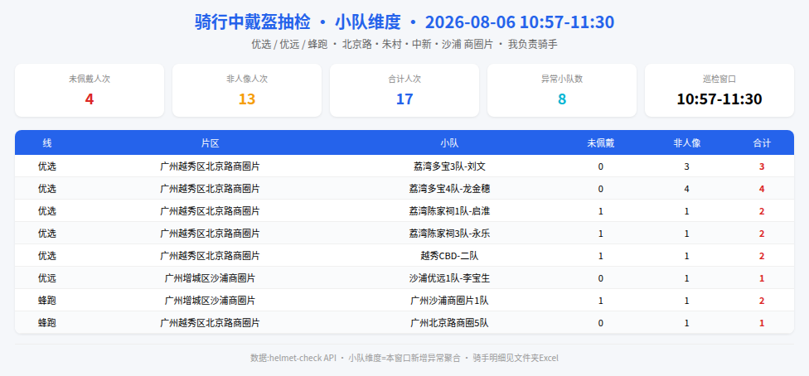The height and width of the screenshot is (376, 809).
Task: Click the 未佩戴 value 1 in 永乐 row
Action: click(x=601, y=233)
